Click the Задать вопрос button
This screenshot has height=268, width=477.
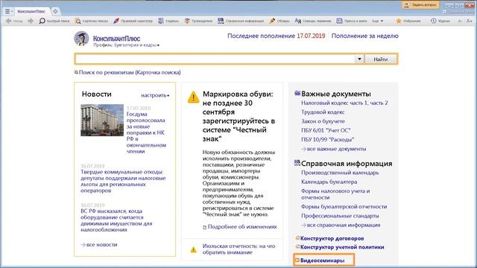pyautogui.click(x=420, y=5)
